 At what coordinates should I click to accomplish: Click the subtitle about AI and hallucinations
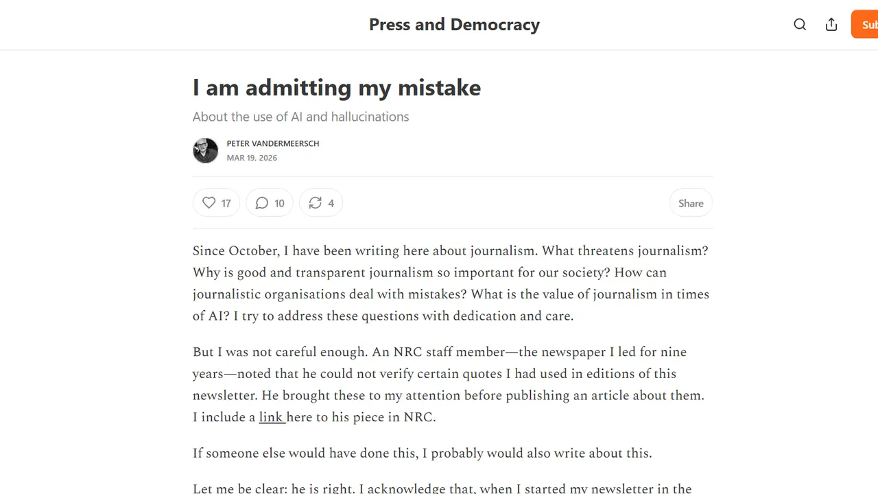pyautogui.click(x=300, y=117)
